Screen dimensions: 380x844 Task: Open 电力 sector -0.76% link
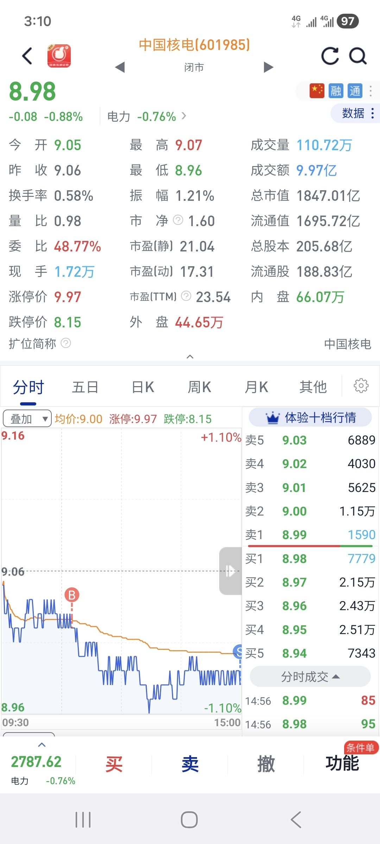pos(147,116)
